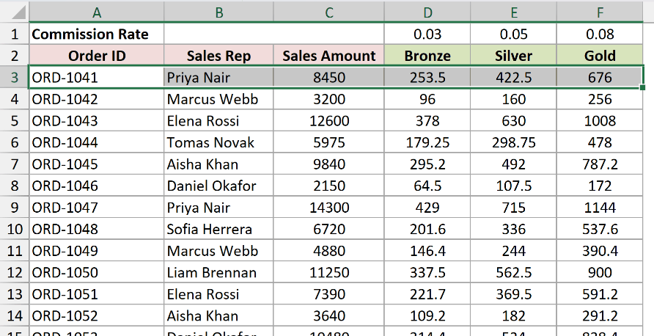Screen dimensions: 654x336
Task: Click the Gold header cell
Action: [600, 56]
